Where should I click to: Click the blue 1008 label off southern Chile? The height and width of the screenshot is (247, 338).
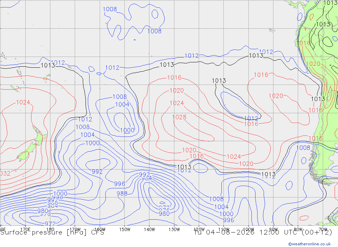(x=303, y=148)
